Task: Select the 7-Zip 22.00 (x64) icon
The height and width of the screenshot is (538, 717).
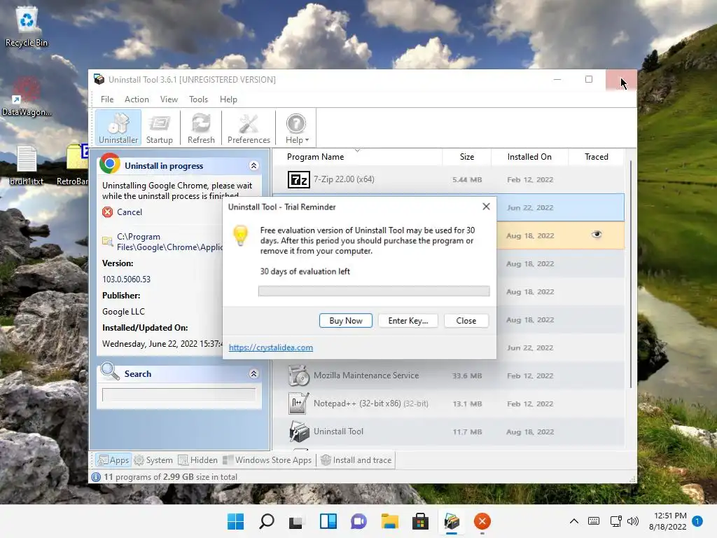Action: click(x=298, y=179)
